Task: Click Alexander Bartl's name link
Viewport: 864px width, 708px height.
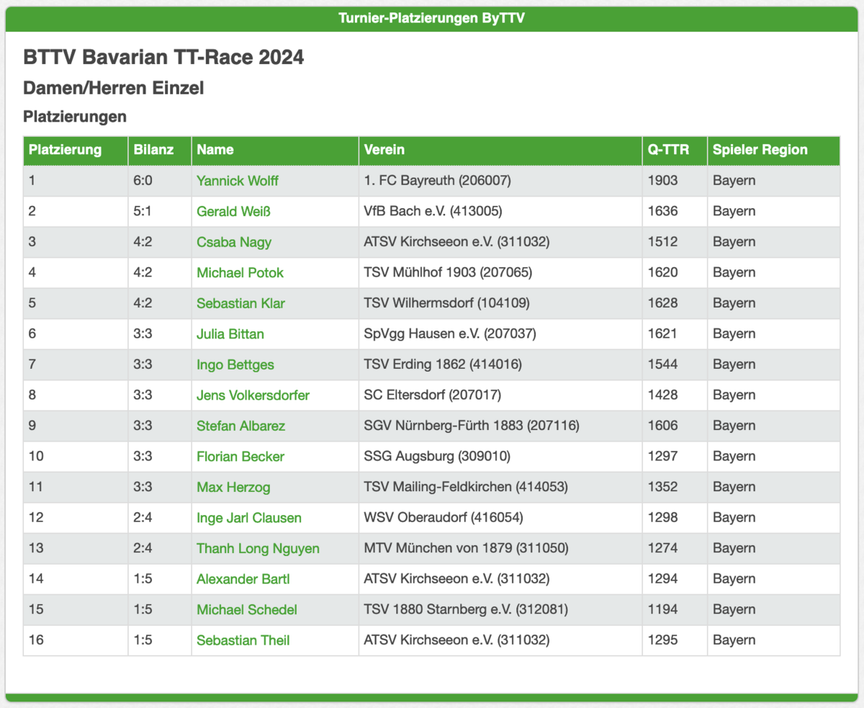Action: click(x=243, y=579)
